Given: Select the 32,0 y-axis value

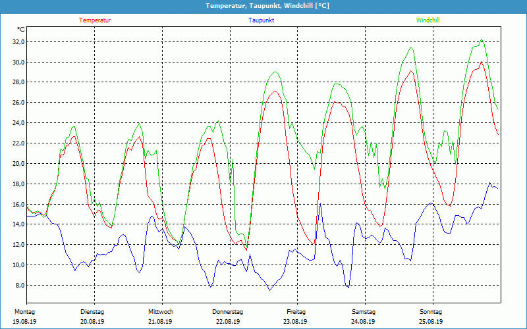Looking at the screenshot, I should pos(18,42).
